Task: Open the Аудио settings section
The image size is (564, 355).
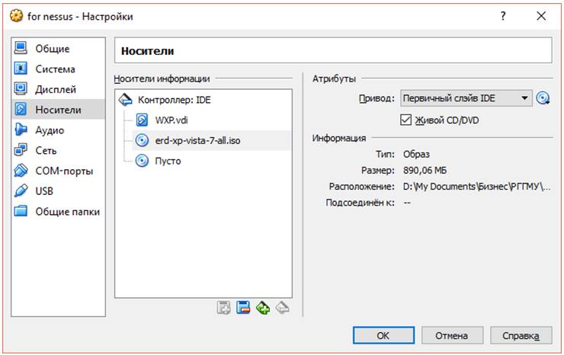Action: (50, 130)
